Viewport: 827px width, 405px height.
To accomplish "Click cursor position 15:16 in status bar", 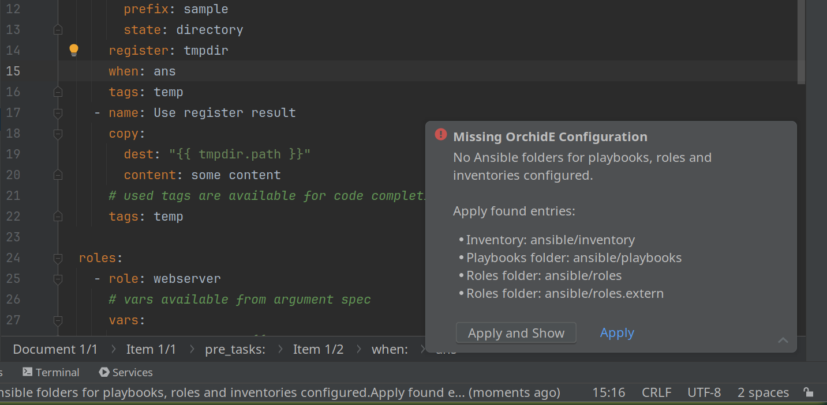I will 608,392.
